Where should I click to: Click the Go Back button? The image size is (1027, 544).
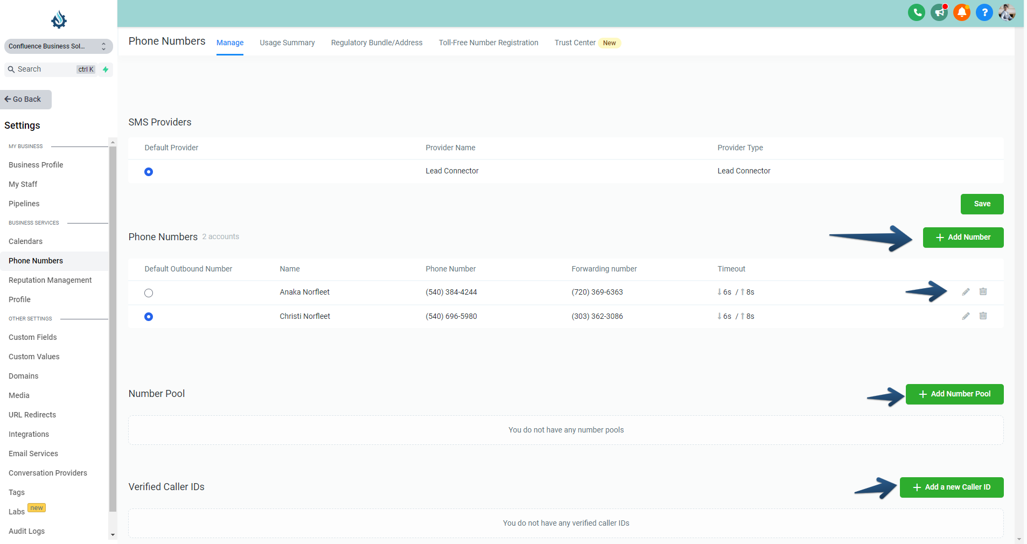coord(25,100)
